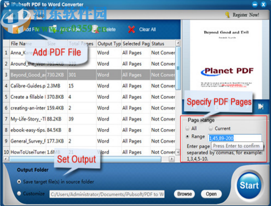This screenshot has width=271, height=206.
Task: Open the output folder with Open button
Action: coord(211,194)
